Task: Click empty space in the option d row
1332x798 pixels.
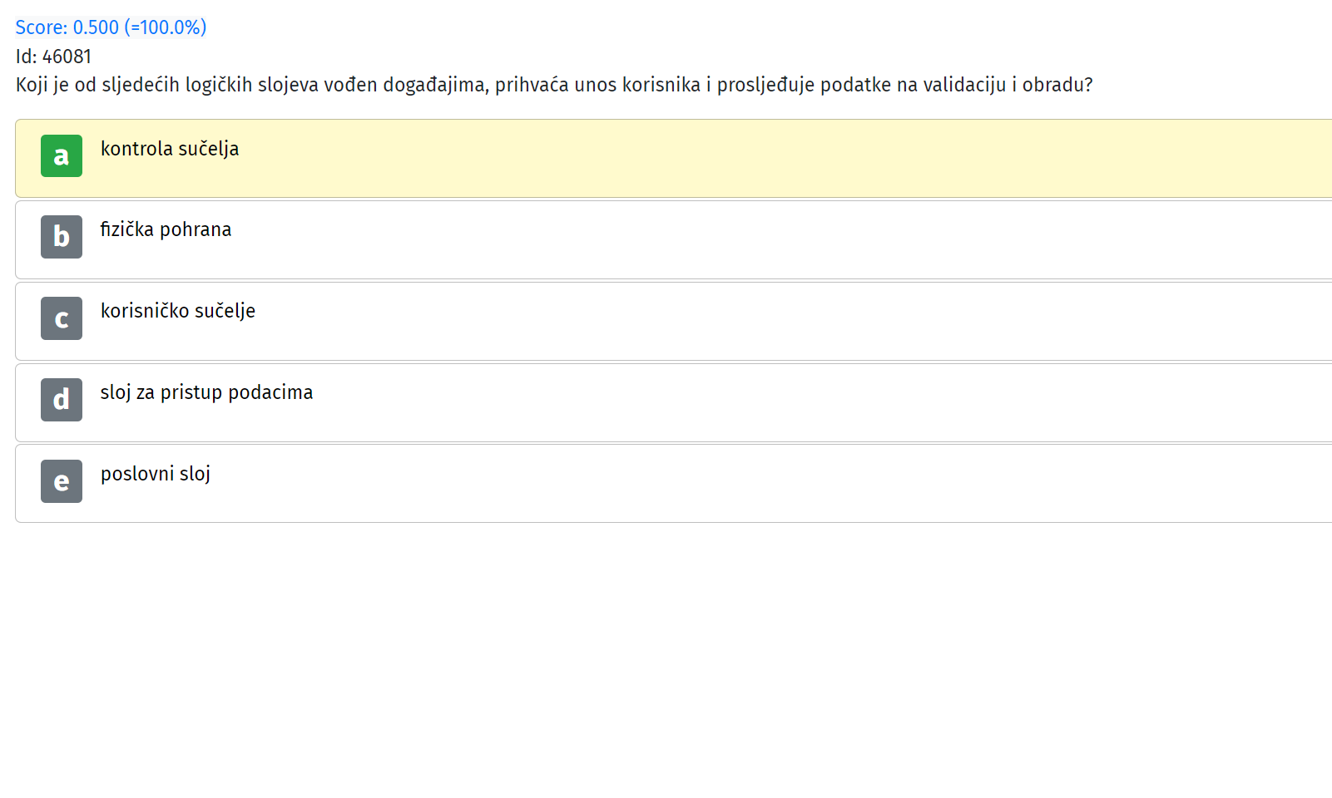Action: 749,402
